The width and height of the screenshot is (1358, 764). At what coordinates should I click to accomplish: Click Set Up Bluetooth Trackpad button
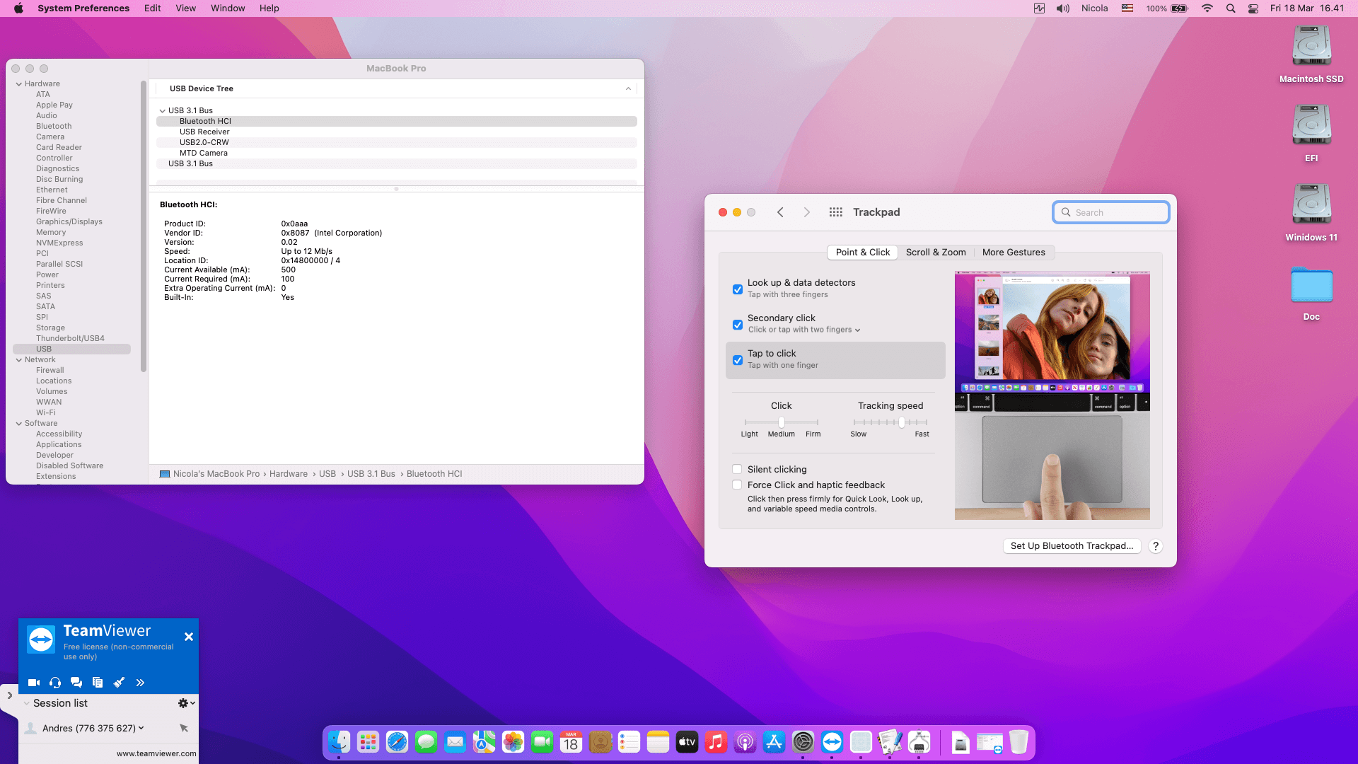coord(1072,546)
